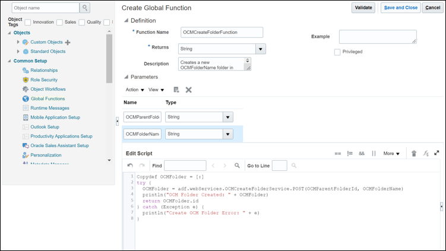Image resolution: width=446 pixels, height=251 pixels.
Task: Open the fx function palette icon
Action: click(426, 153)
